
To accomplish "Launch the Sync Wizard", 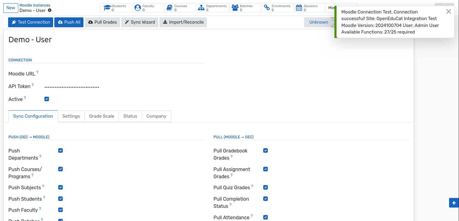I will tap(140, 22).
